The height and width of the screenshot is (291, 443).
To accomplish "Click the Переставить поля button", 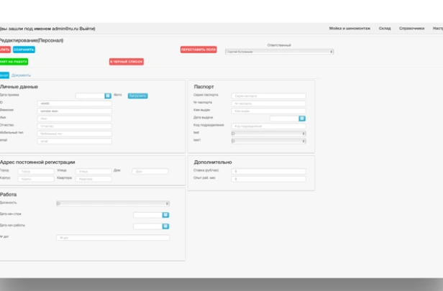I will pos(198,50).
